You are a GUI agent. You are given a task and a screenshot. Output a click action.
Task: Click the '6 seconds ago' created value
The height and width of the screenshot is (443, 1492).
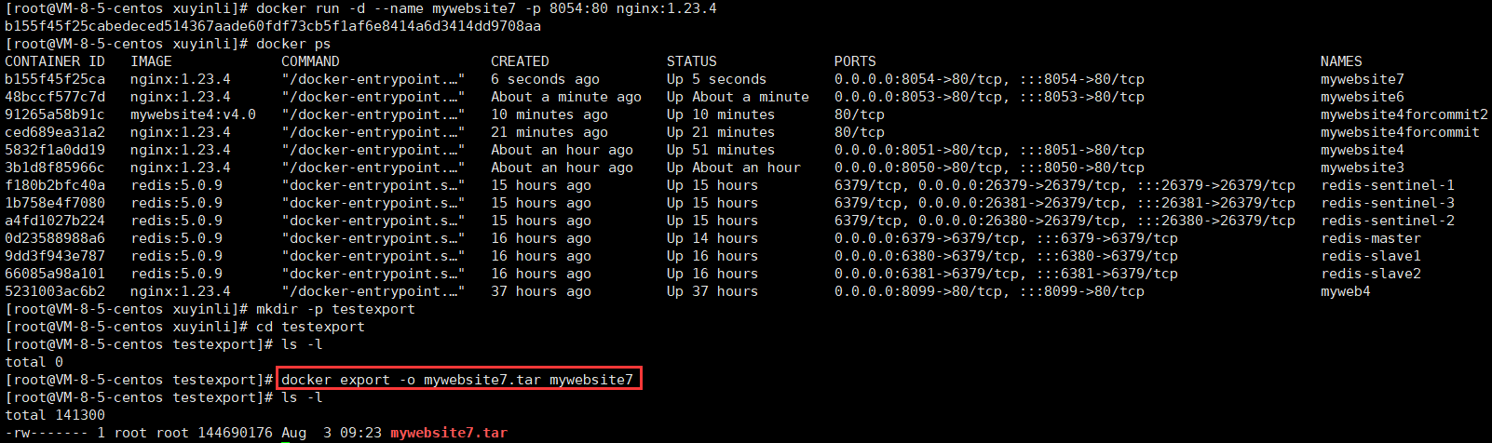pyautogui.click(x=545, y=79)
